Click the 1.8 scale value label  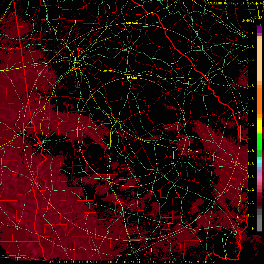(251, 163)
